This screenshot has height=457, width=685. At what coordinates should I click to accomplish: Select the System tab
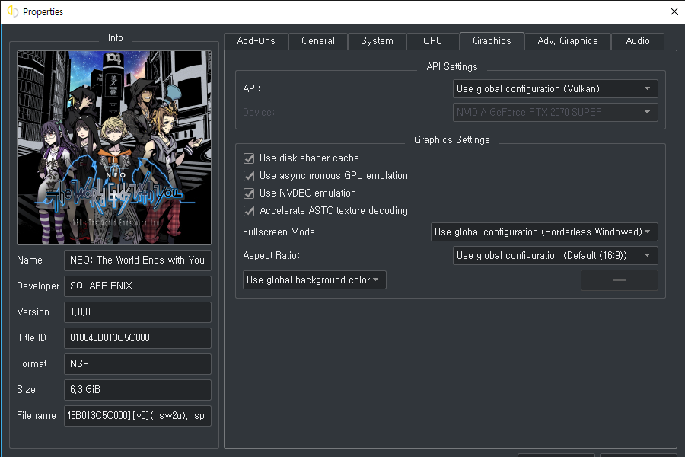pos(377,41)
